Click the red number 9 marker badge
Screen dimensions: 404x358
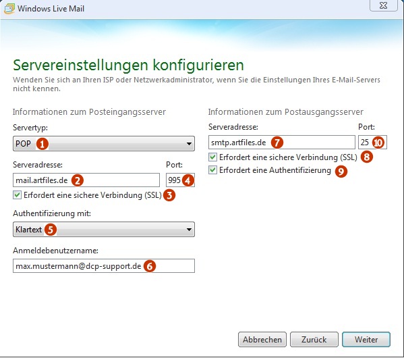tap(341, 171)
